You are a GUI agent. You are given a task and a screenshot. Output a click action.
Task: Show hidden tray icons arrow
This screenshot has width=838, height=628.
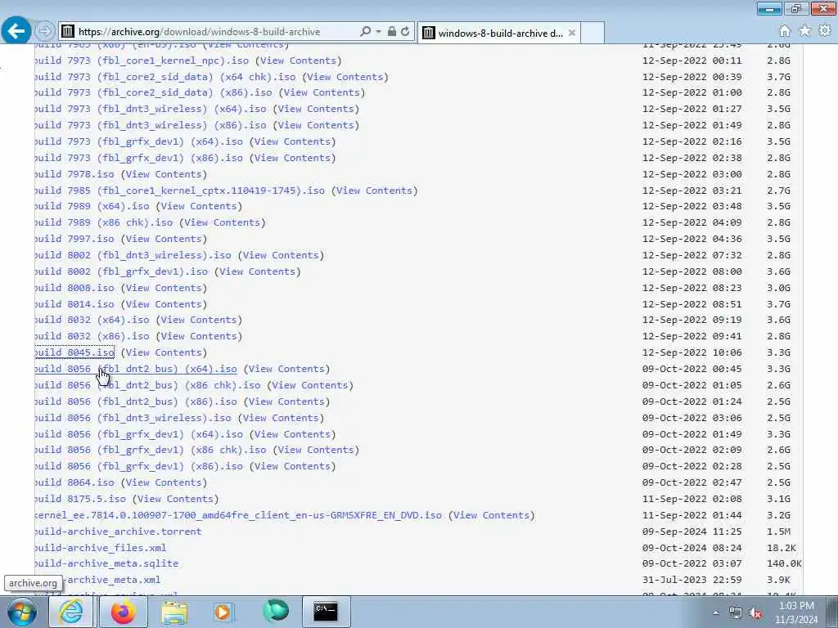pos(715,613)
